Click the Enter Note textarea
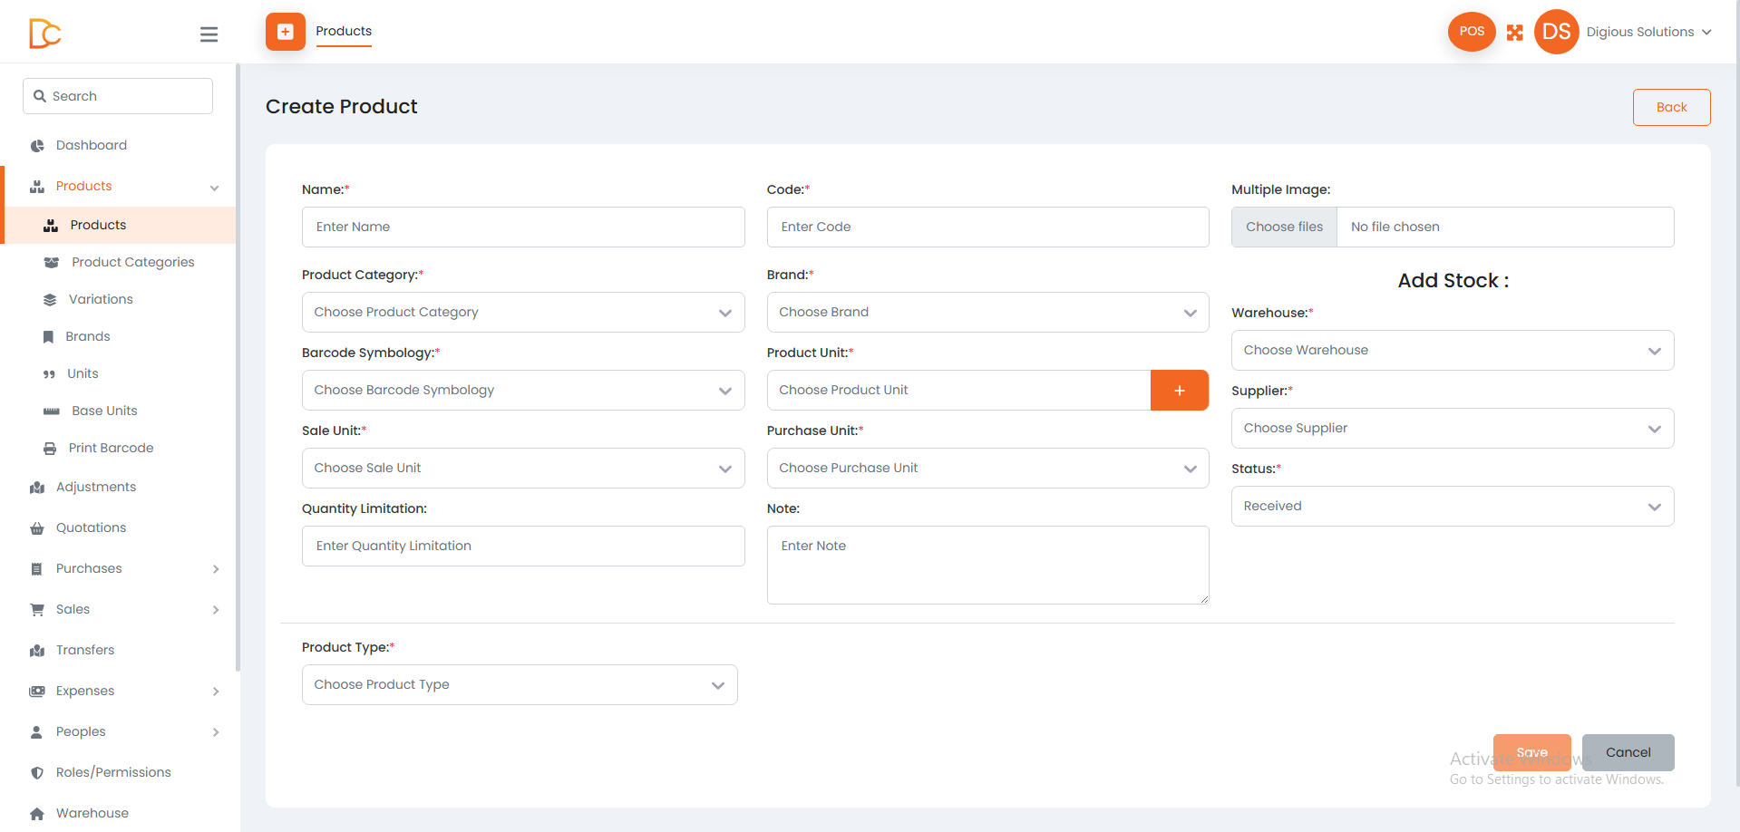Viewport: 1740px width, 832px height. tap(987, 565)
